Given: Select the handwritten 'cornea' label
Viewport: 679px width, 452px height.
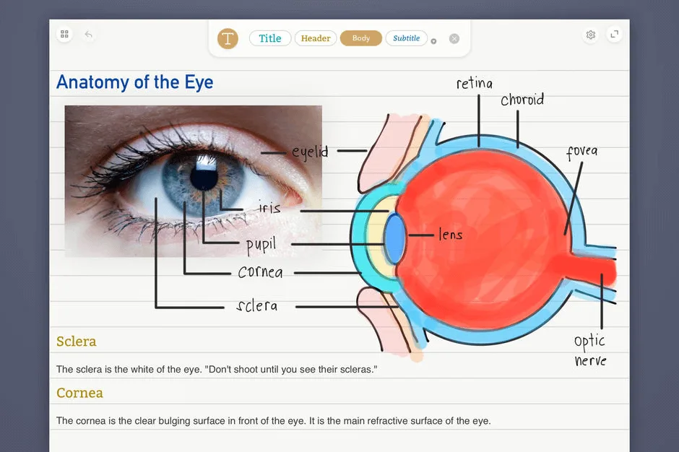Looking at the screenshot, I should pyautogui.click(x=260, y=272).
